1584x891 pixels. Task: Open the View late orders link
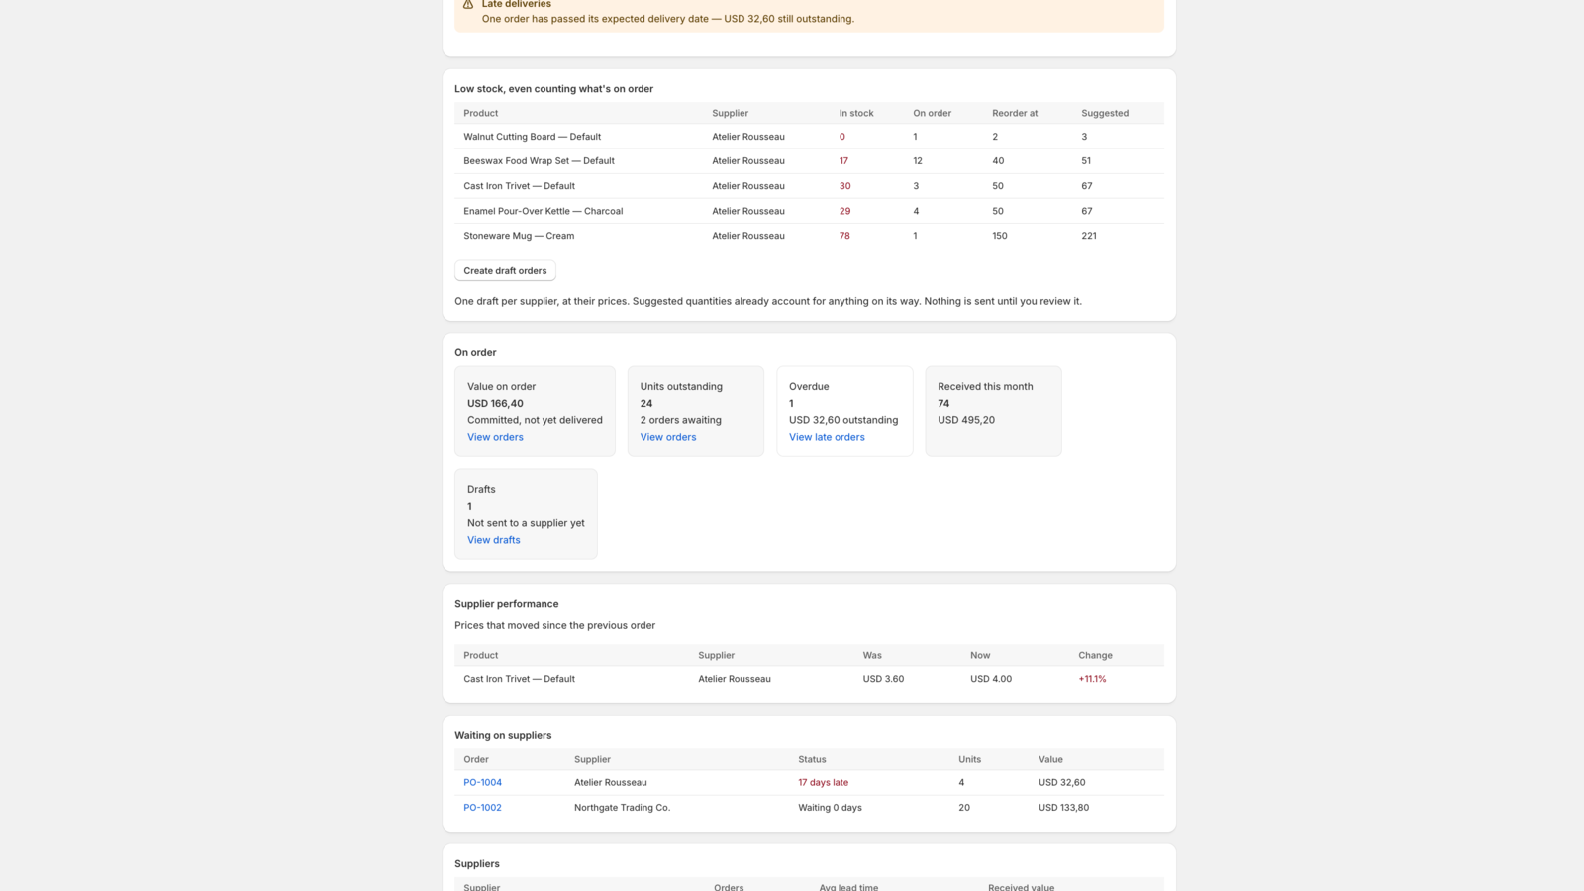tap(827, 437)
